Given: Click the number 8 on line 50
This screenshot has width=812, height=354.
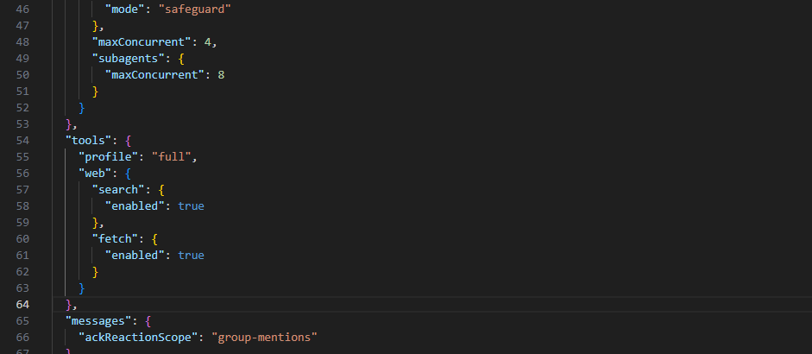Looking at the screenshot, I should click(x=222, y=75).
